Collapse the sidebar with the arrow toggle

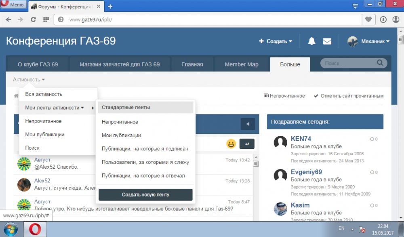point(248,124)
